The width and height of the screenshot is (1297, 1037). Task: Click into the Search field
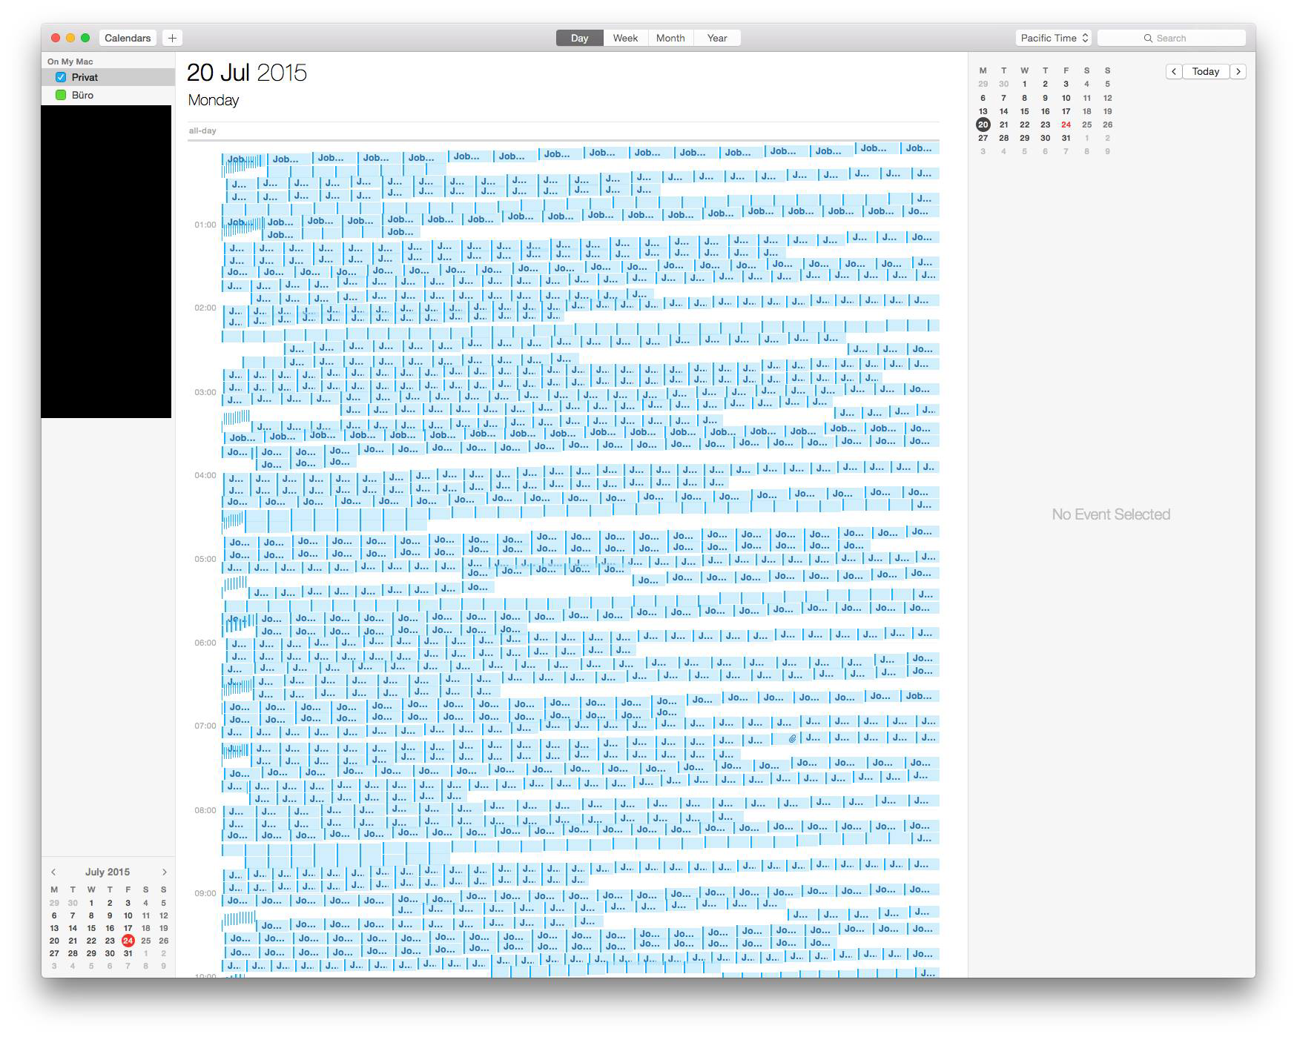(x=1172, y=38)
